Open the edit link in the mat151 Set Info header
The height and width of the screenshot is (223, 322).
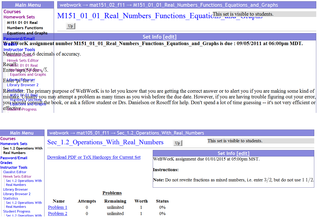pyautogui.click(x=170, y=37)
